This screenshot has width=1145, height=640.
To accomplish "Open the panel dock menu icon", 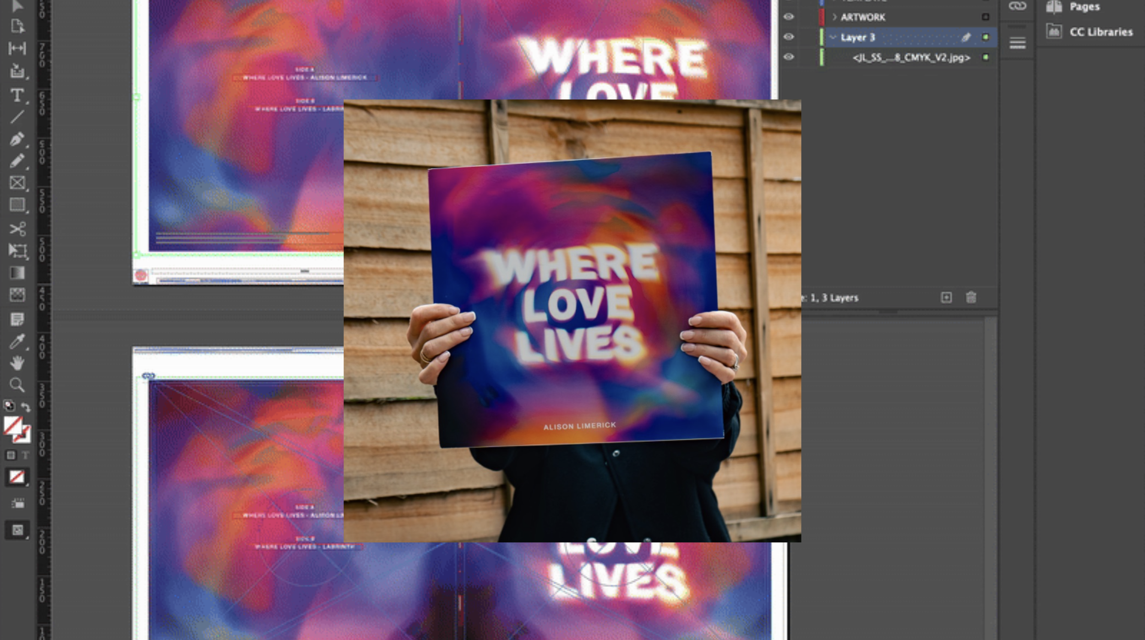I will tap(1017, 43).
